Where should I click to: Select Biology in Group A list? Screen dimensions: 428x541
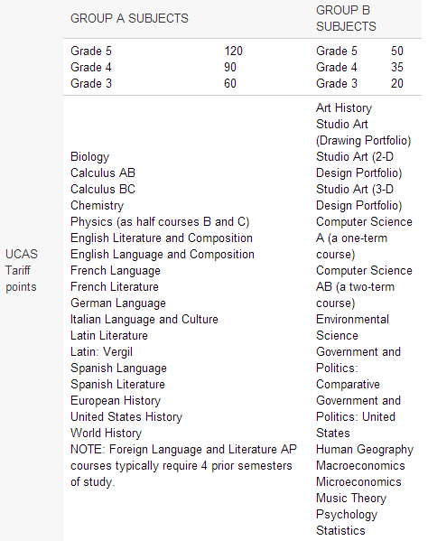coord(89,156)
